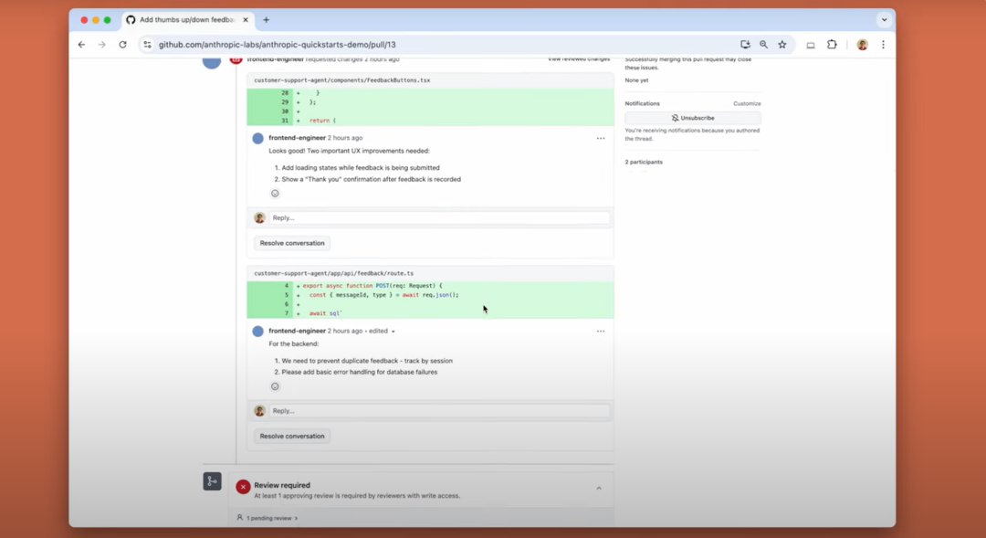Image resolution: width=986 pixels, height=538 pixels.
Task: Click Reply field under route.ts comment
Action: click(438, 411)
